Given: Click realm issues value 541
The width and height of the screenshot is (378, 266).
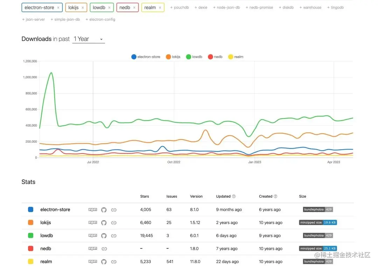Looking at the screenshot, I should click(170, 262).
